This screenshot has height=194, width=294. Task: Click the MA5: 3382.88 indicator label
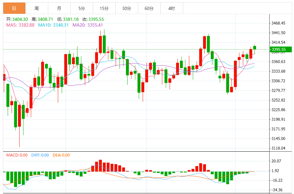click(x=20, y=25)
